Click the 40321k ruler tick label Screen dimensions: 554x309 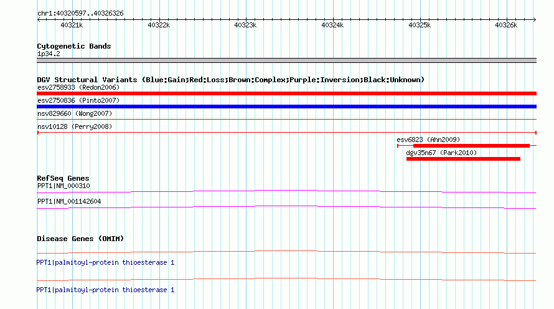72,25
